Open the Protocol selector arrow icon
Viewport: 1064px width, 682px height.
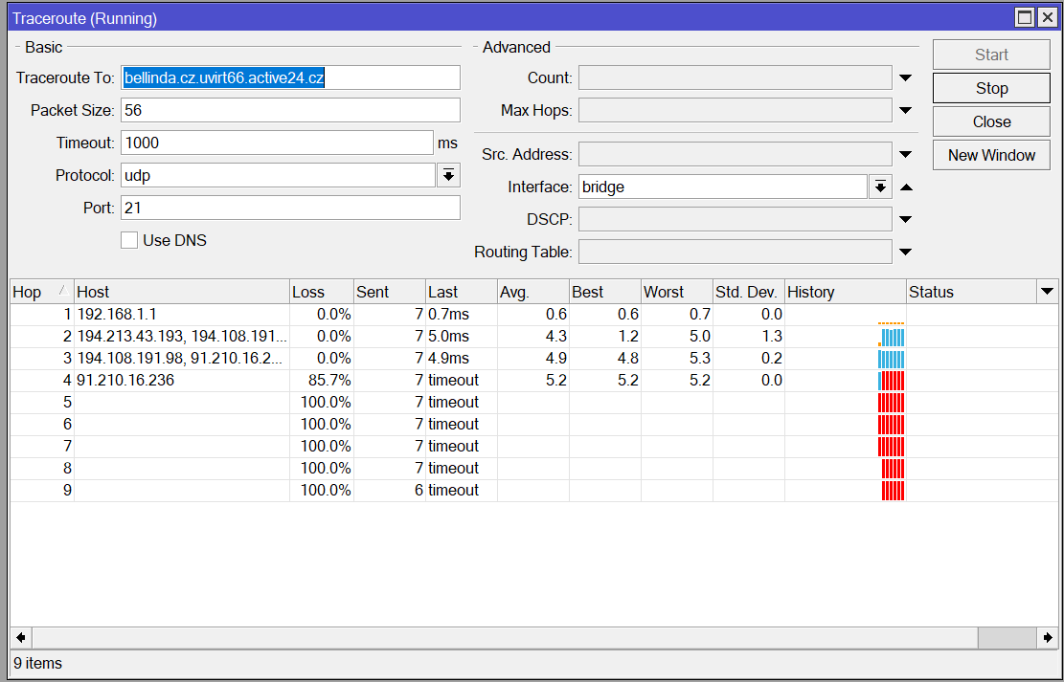[447, 175]
